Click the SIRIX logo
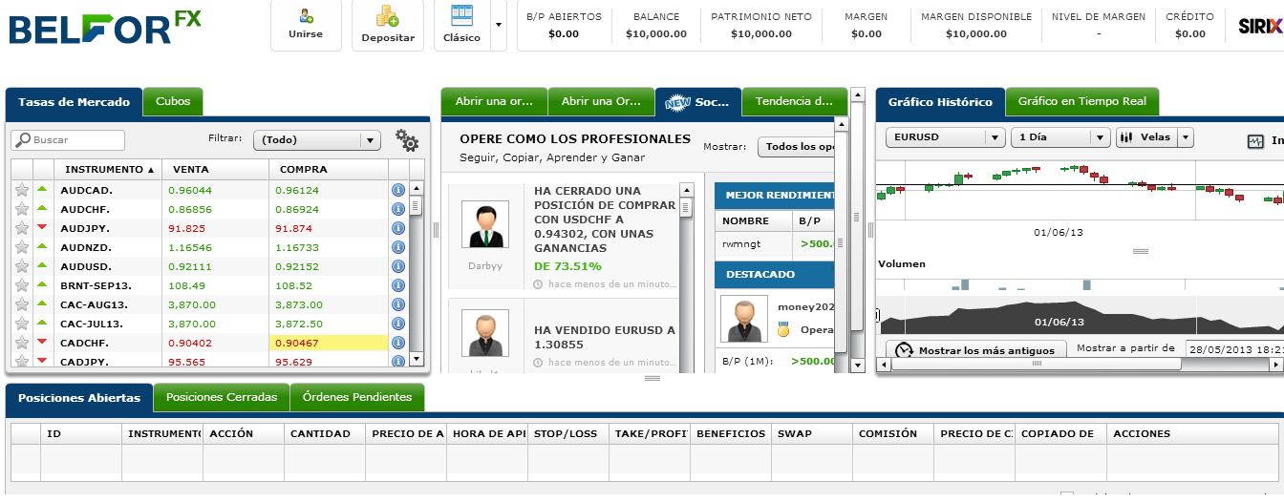The width and height of the screenshot is (1284, 502). click(x=1260, y=27)
